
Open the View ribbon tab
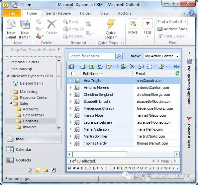(104, 13)
